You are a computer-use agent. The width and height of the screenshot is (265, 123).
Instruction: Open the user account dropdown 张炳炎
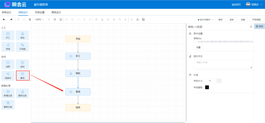(x=254, y=4)
